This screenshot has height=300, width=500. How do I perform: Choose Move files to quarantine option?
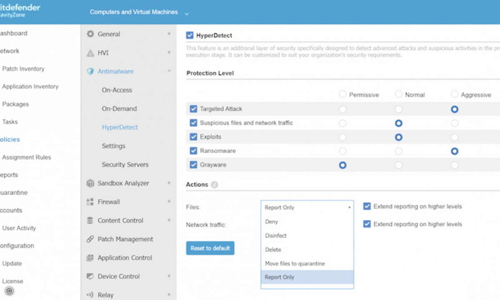pos(307,263)
